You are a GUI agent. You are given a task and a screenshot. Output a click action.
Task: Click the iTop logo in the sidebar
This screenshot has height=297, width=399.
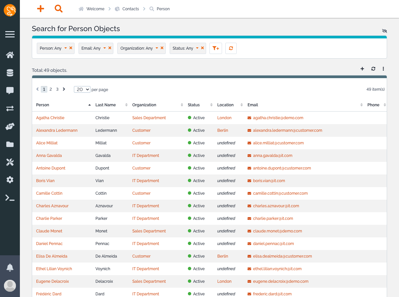pos(10,10)
